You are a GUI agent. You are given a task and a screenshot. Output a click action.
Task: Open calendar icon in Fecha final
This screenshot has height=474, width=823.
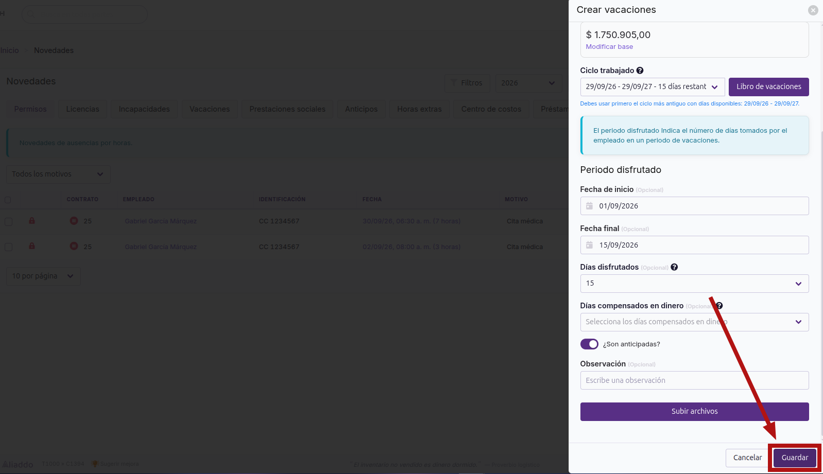pyautogui.click(x=590, y=245)
